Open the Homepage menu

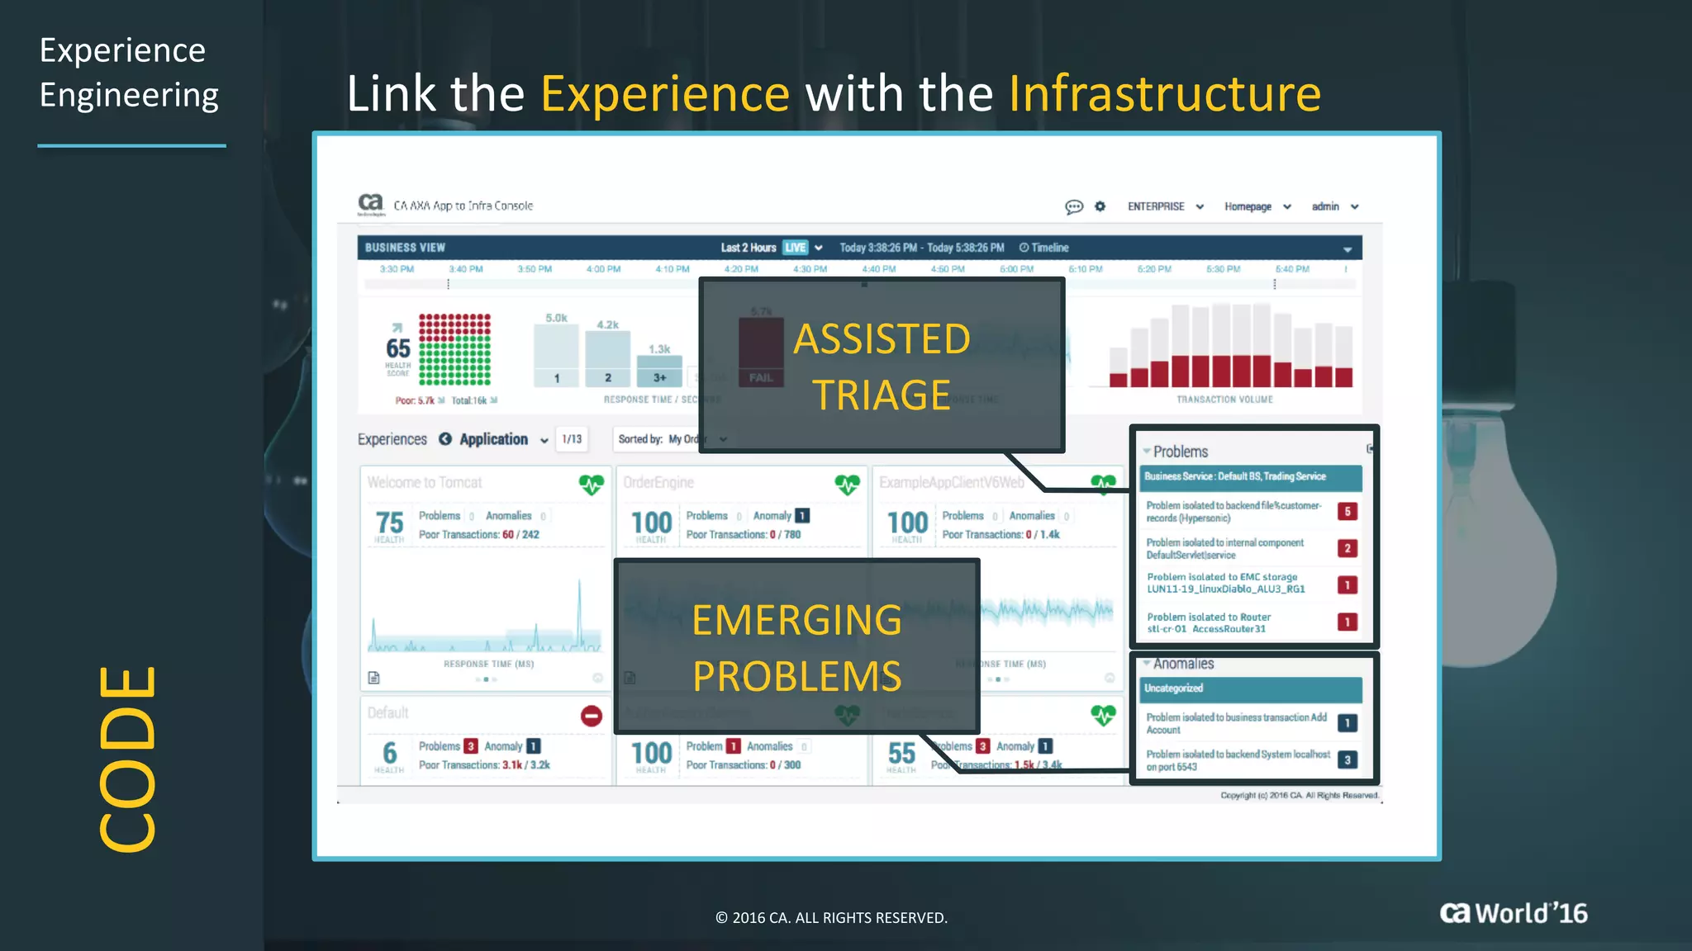point(1257,206)
